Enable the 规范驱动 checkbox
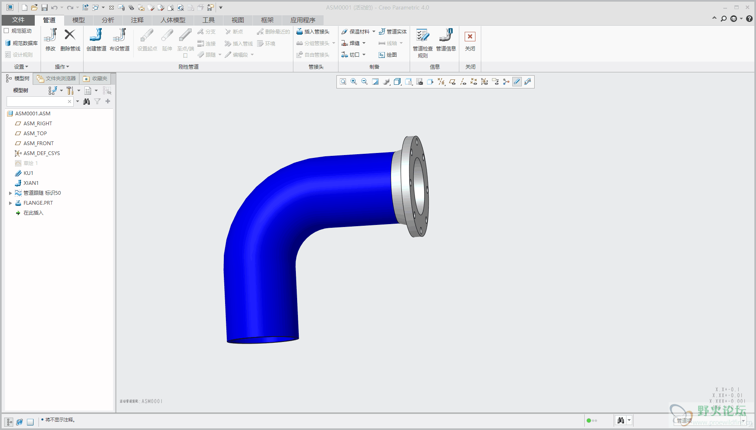 coord(7,31)
